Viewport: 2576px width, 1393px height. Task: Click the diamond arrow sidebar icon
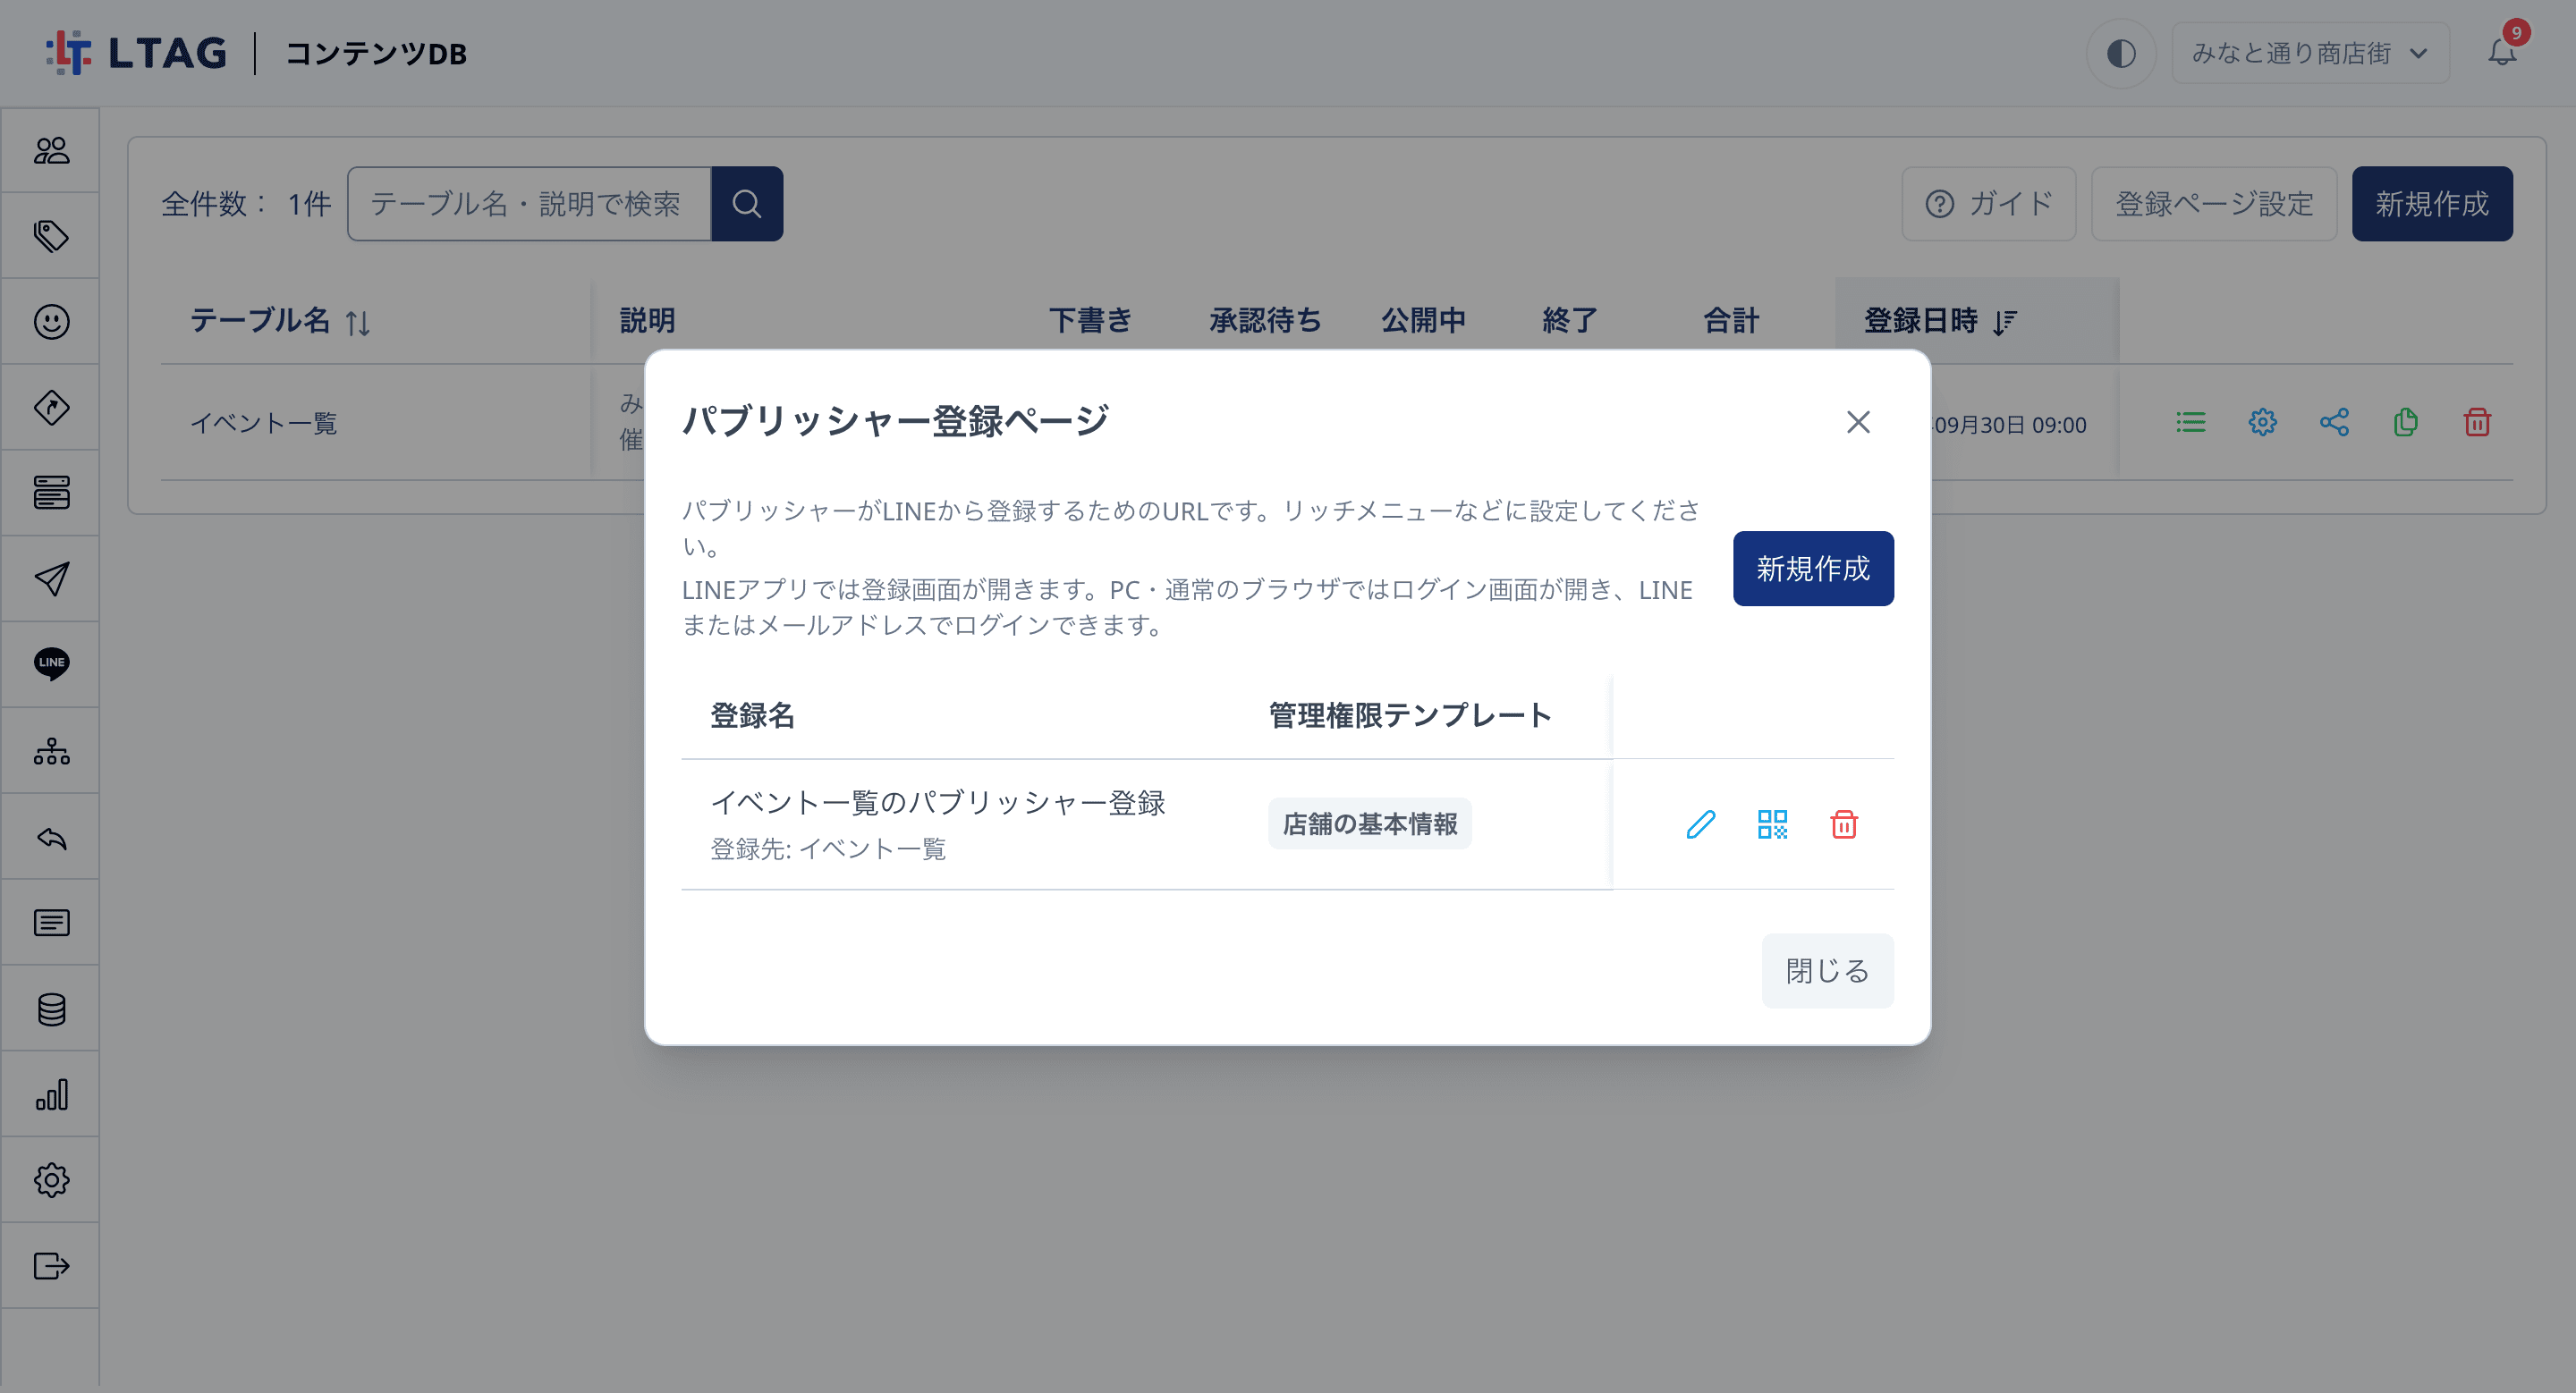[51, 408]
